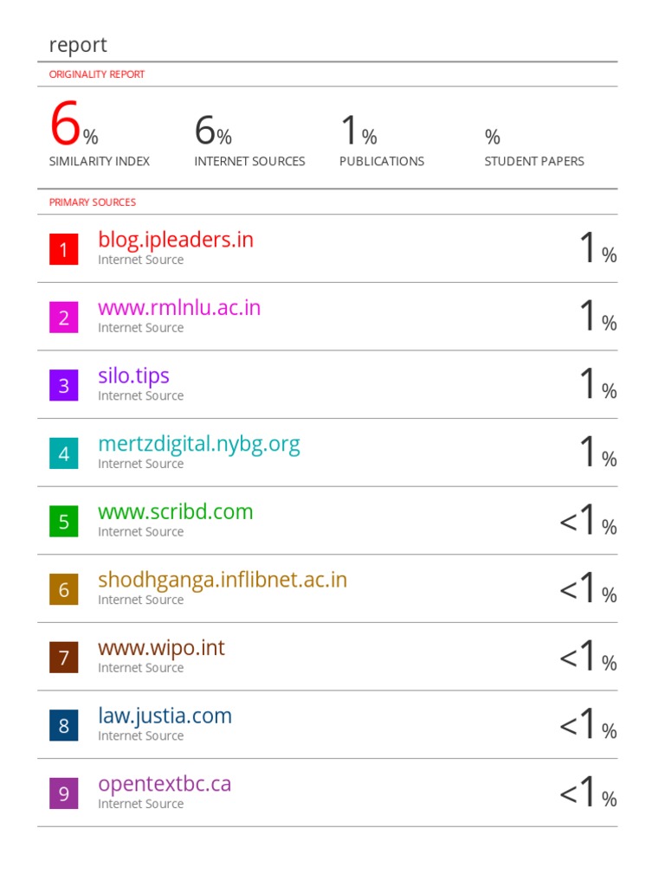This screenshot has width=665, height=886.
Task: Click the violet number 9 source badge
Action: [x=63, y=793]
